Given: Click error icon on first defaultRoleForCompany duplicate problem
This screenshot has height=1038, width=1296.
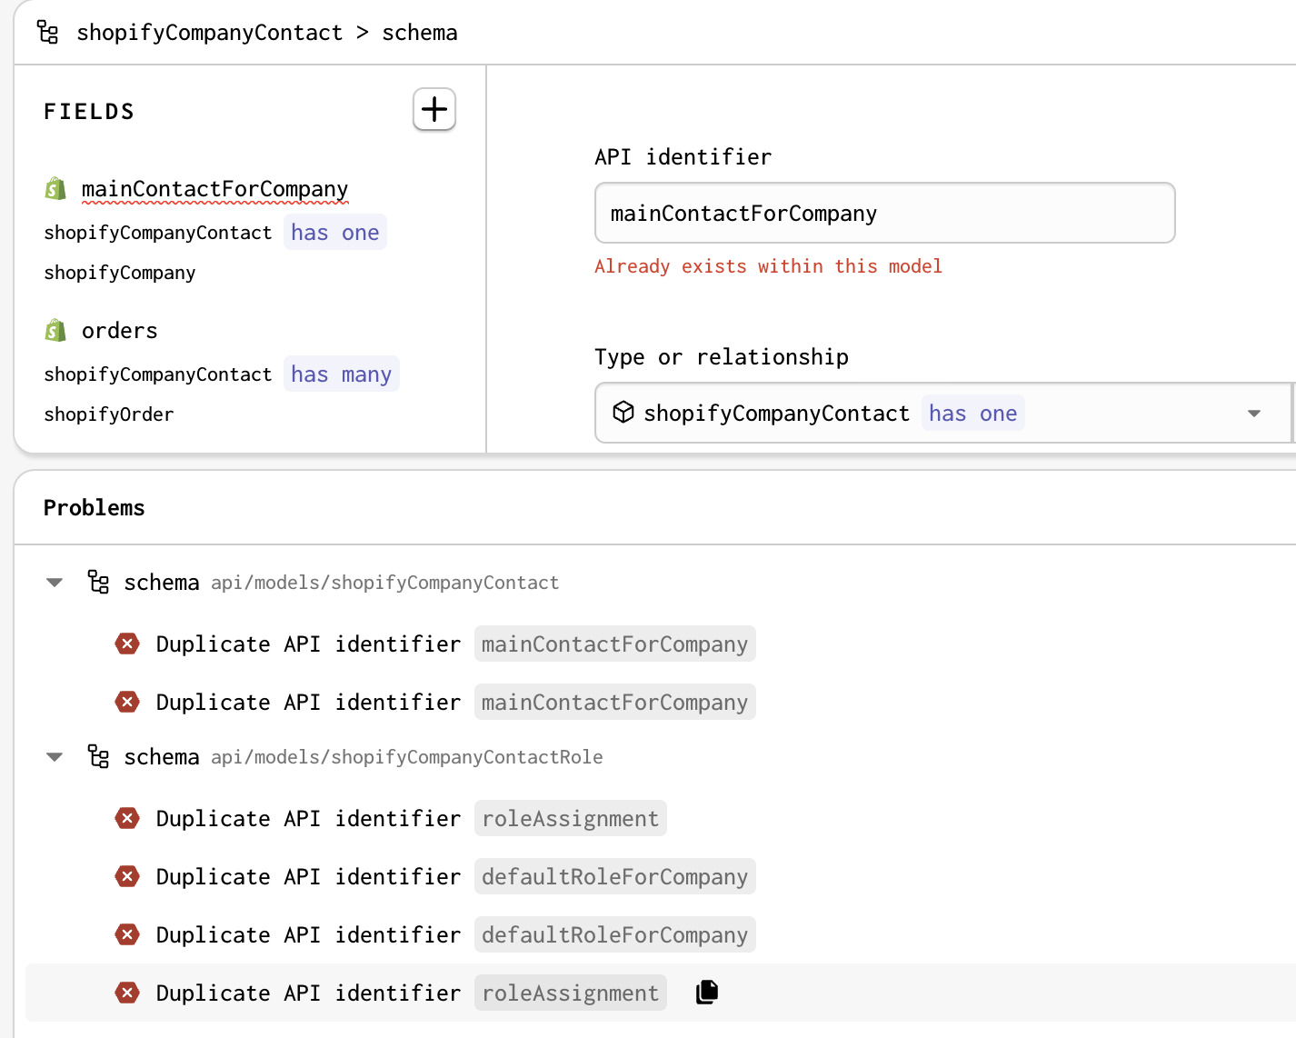Looking at the screenshot, I should point(127,876).
